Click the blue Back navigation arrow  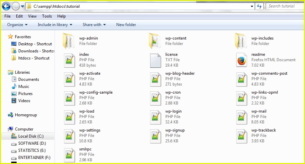[6, 6]
